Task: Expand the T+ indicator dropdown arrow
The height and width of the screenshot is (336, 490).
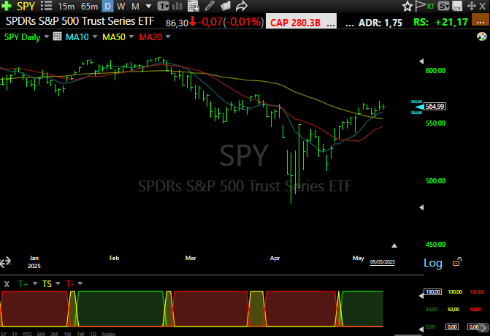Action: (x=35, y=283)
